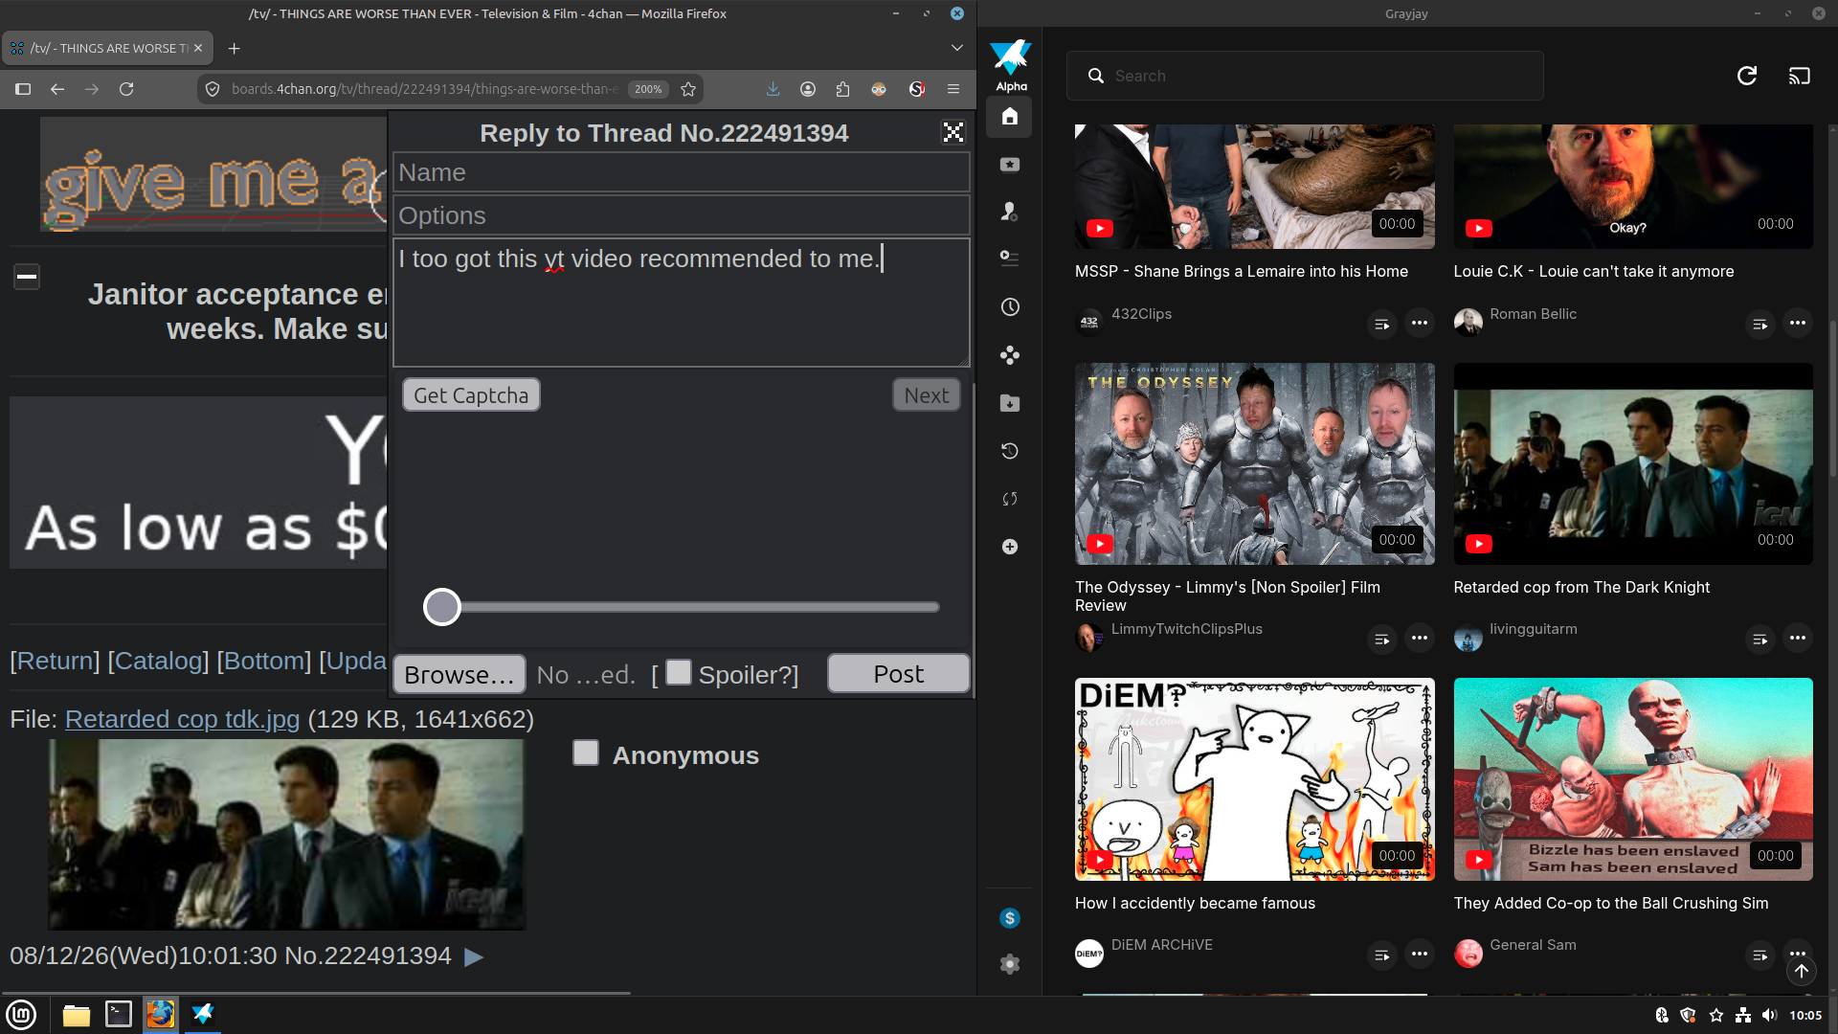Open The Odyssey Limmy review thumbnail
Viewport: 1838px width, 1034px height.
pyautogui.click(x=1254, y=463)
